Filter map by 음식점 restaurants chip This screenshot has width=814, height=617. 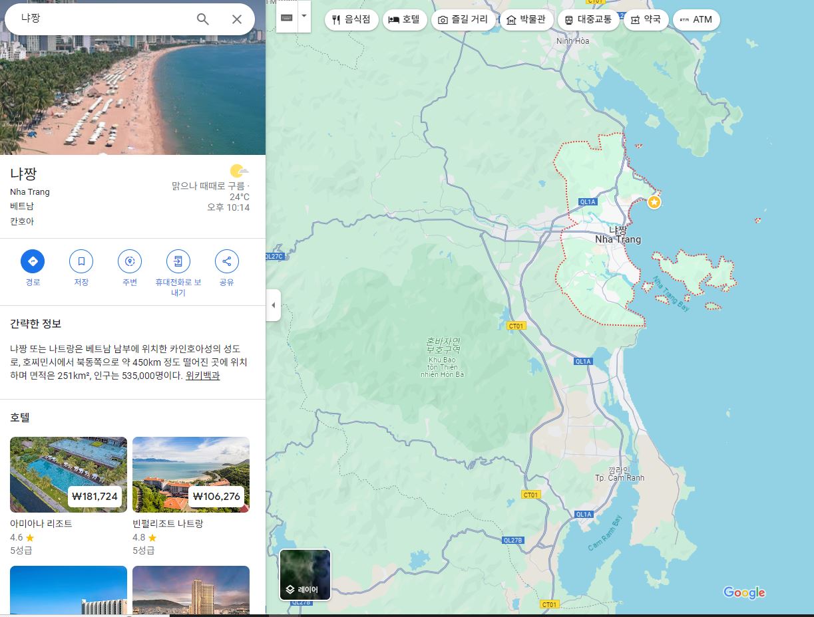pos(351,20)
